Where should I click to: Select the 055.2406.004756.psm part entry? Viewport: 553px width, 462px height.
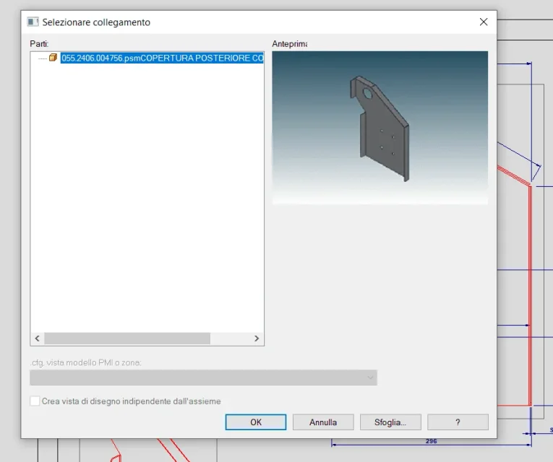click(162, 58)
